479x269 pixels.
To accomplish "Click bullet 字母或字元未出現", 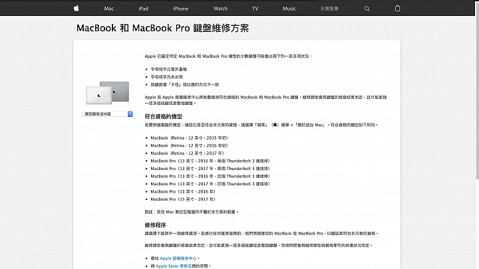I will [x=166, y=77].
